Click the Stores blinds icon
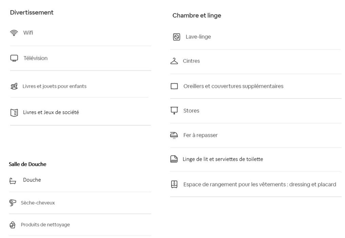The width and height of the screenshot is (345, 238). (x=174, y=111)
